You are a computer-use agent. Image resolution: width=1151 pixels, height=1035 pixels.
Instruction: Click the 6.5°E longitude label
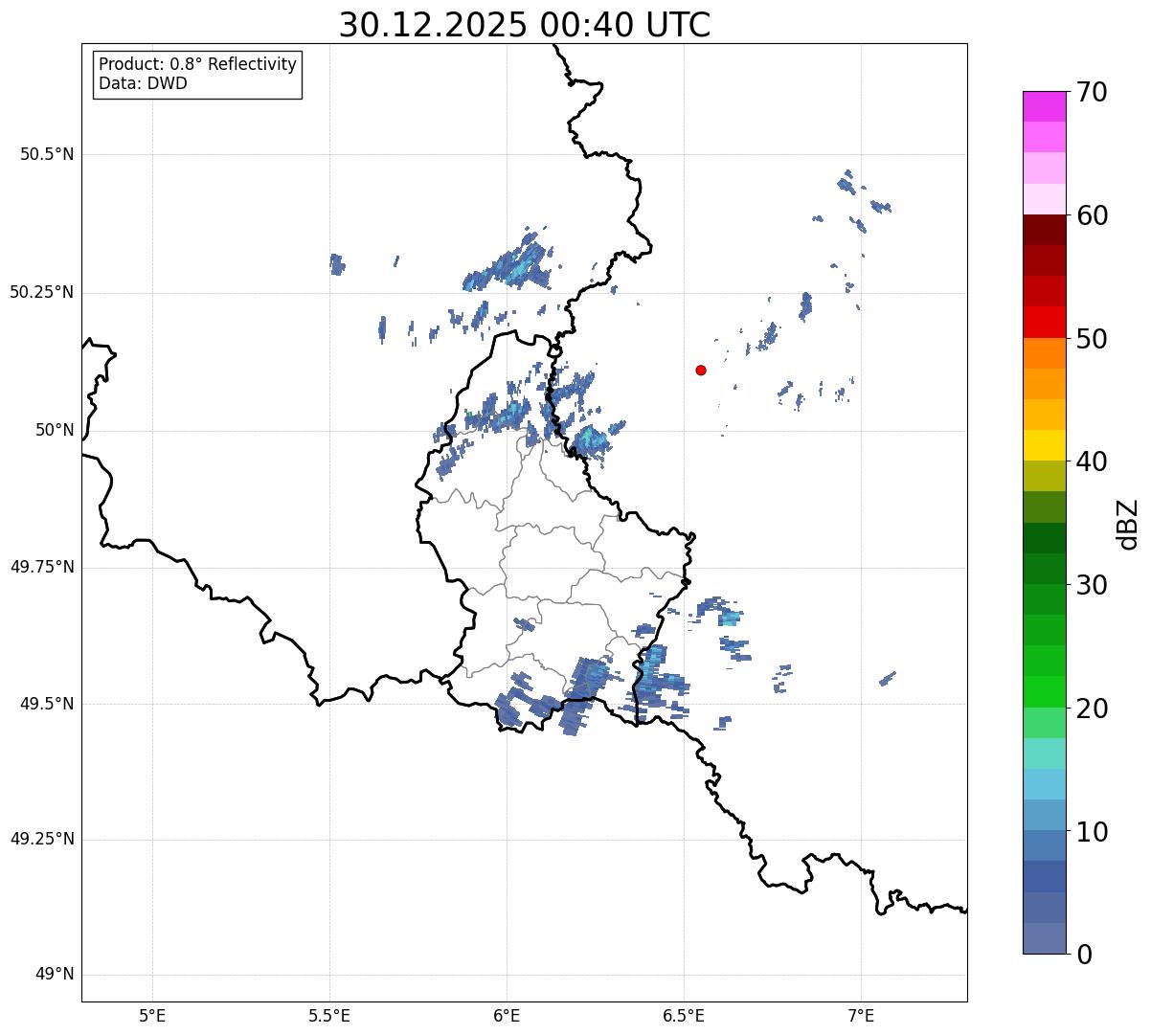coord(684,1016)
